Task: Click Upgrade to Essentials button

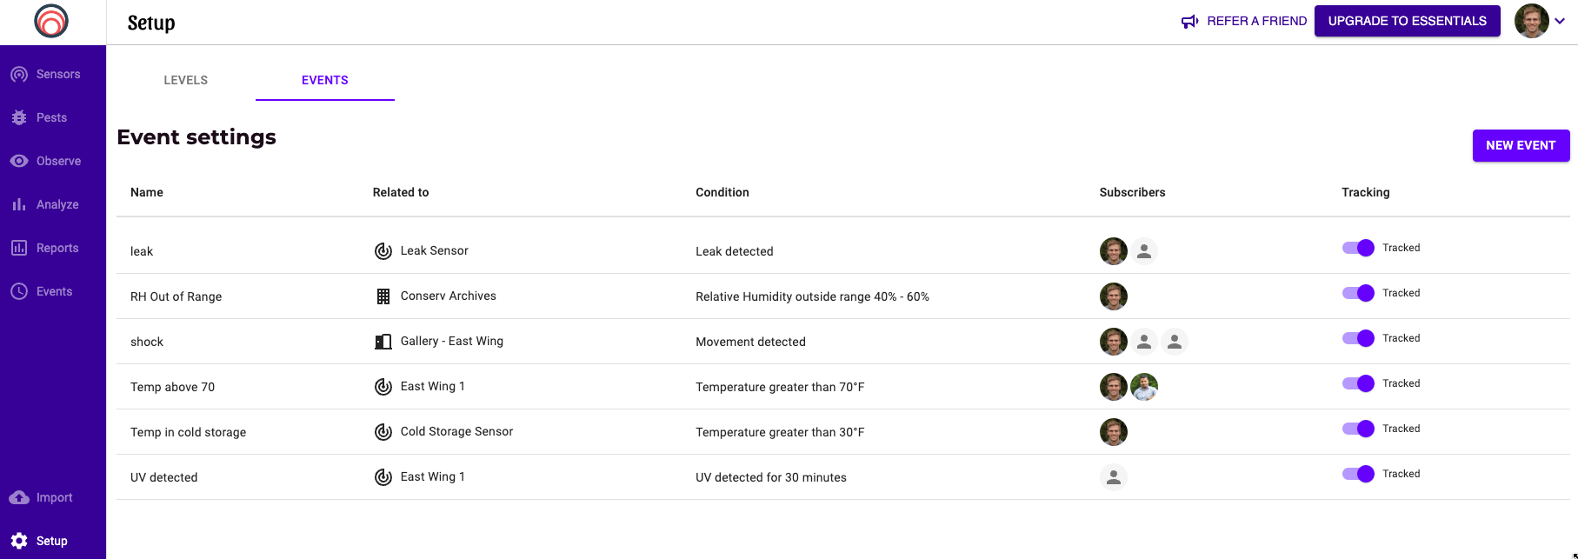Action: pyautogui.click(x=1407, y=21)
